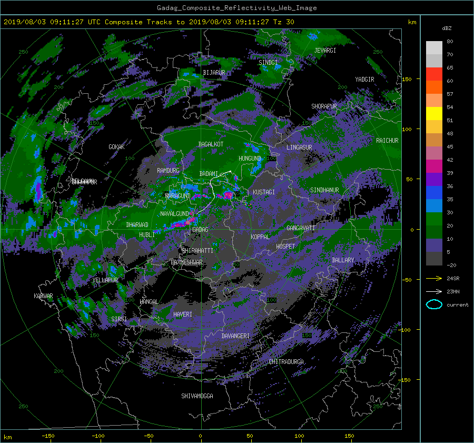Click the SIRSI city label
The width and height of the screenshot is (474, 443).
pos(119,319)
